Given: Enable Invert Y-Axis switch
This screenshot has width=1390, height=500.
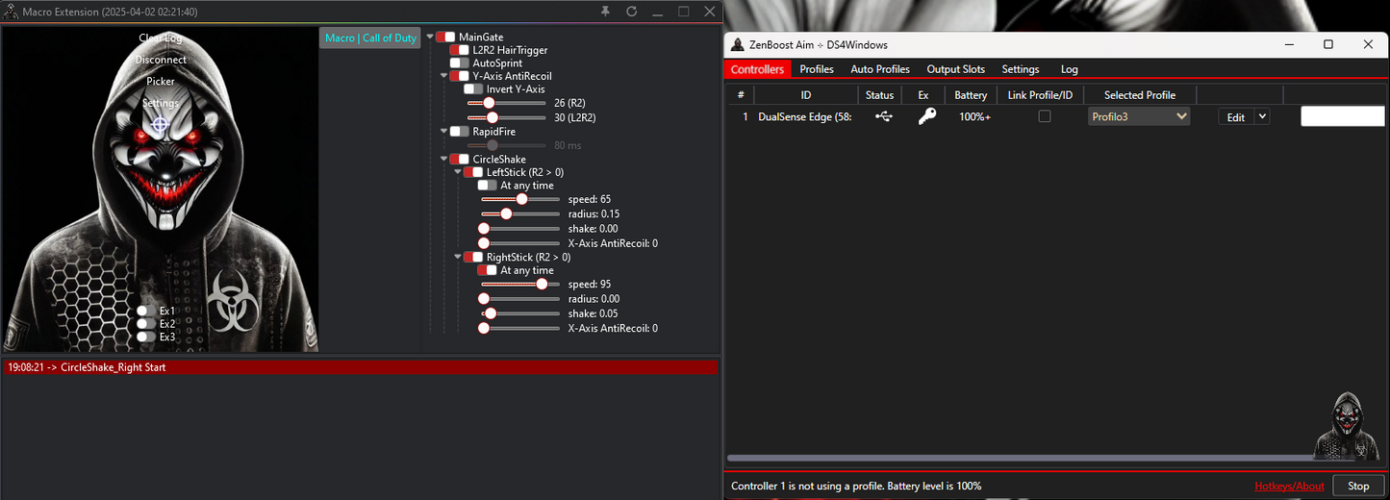Looking at the screenshot, I should click(473, 89).
